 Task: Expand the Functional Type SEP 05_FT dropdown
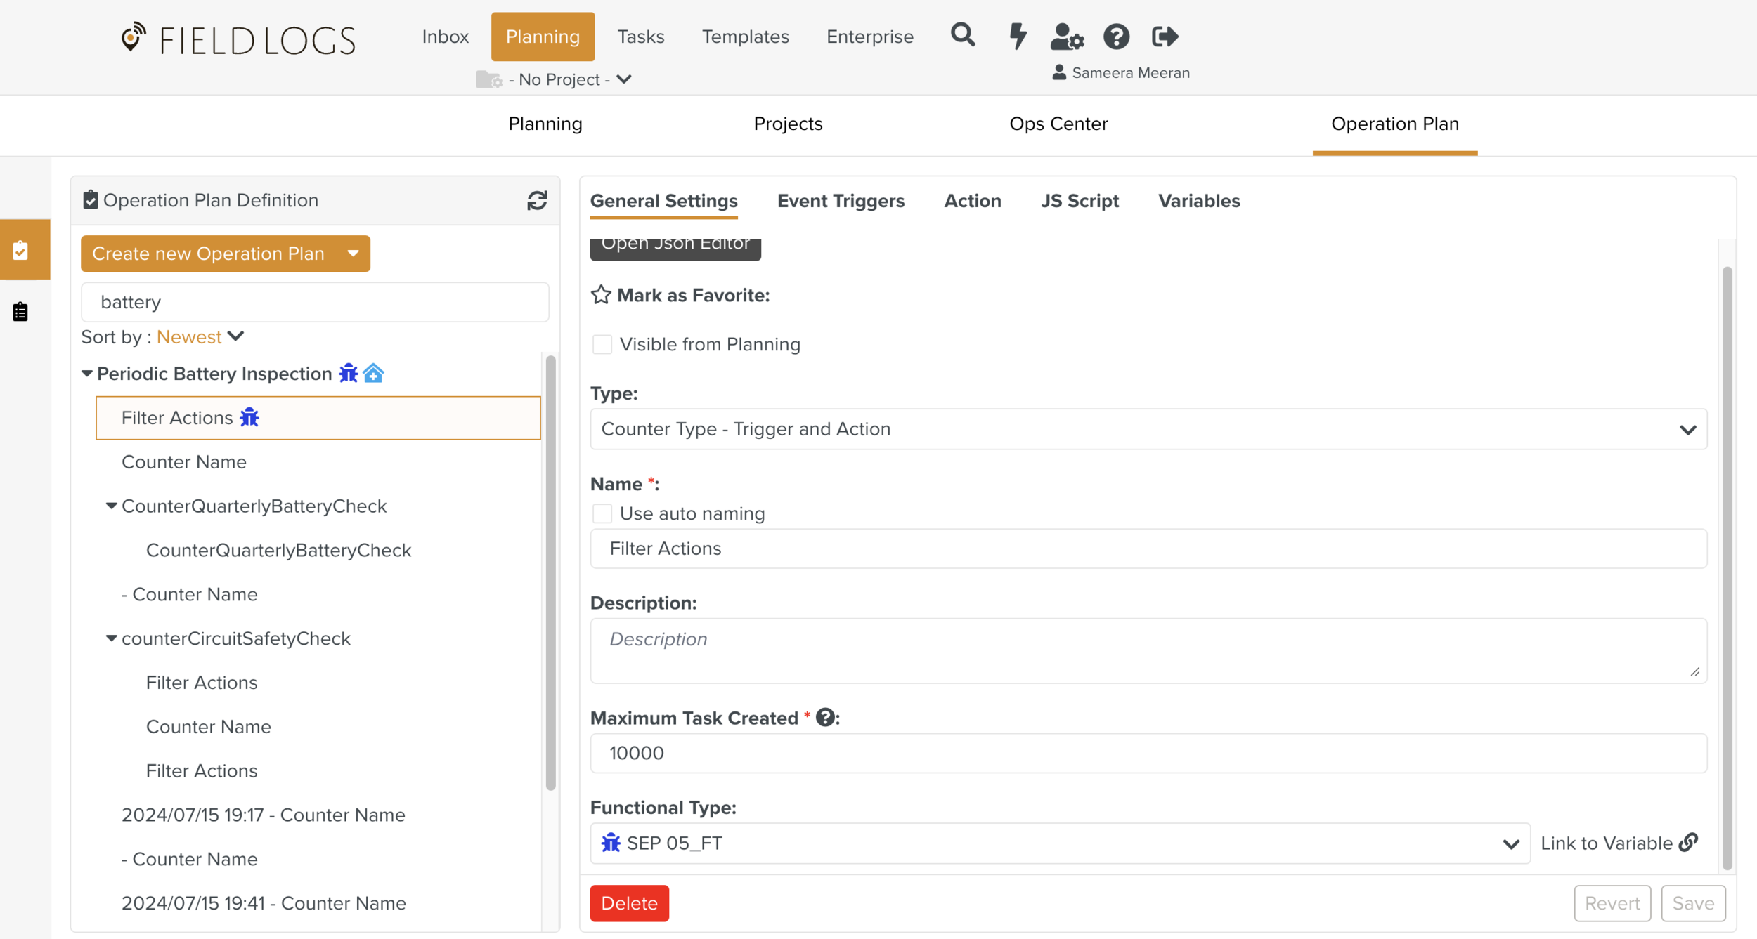coord(1059,843)
